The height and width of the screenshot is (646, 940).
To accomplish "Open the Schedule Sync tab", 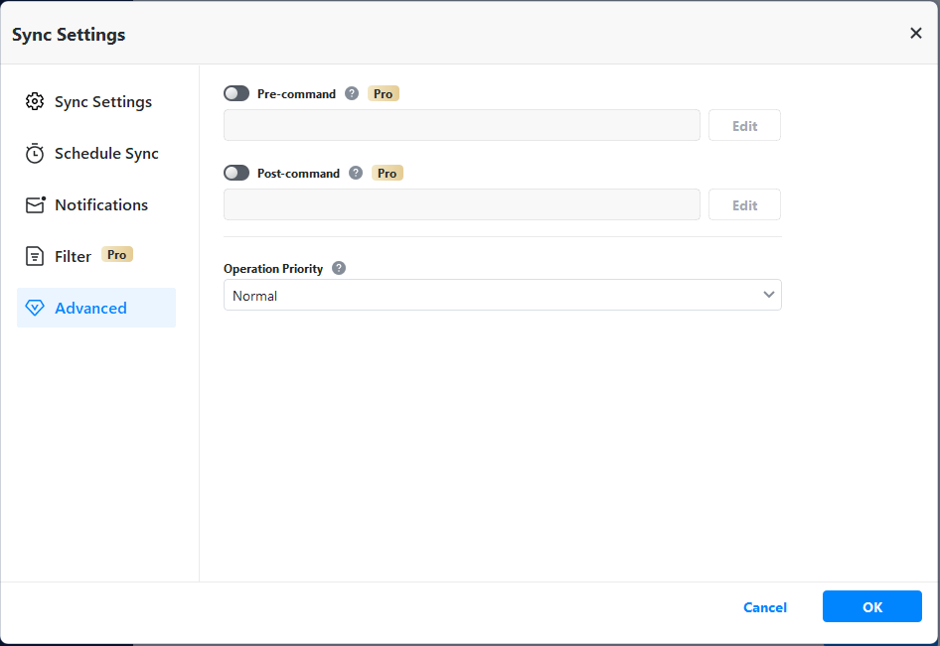I will click(x=106, y=154).
